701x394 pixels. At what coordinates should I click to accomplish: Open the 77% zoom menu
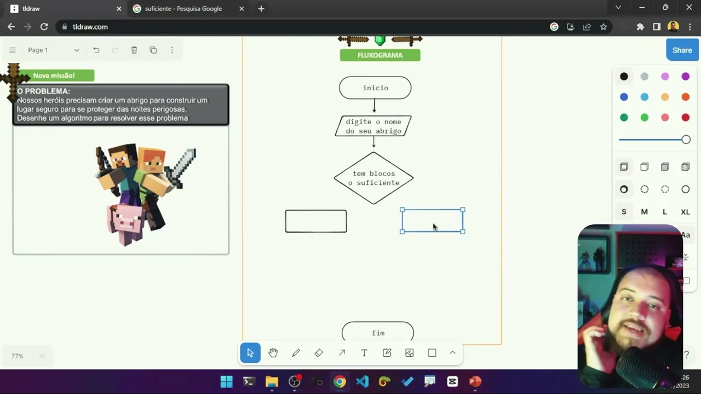(18, 356)
